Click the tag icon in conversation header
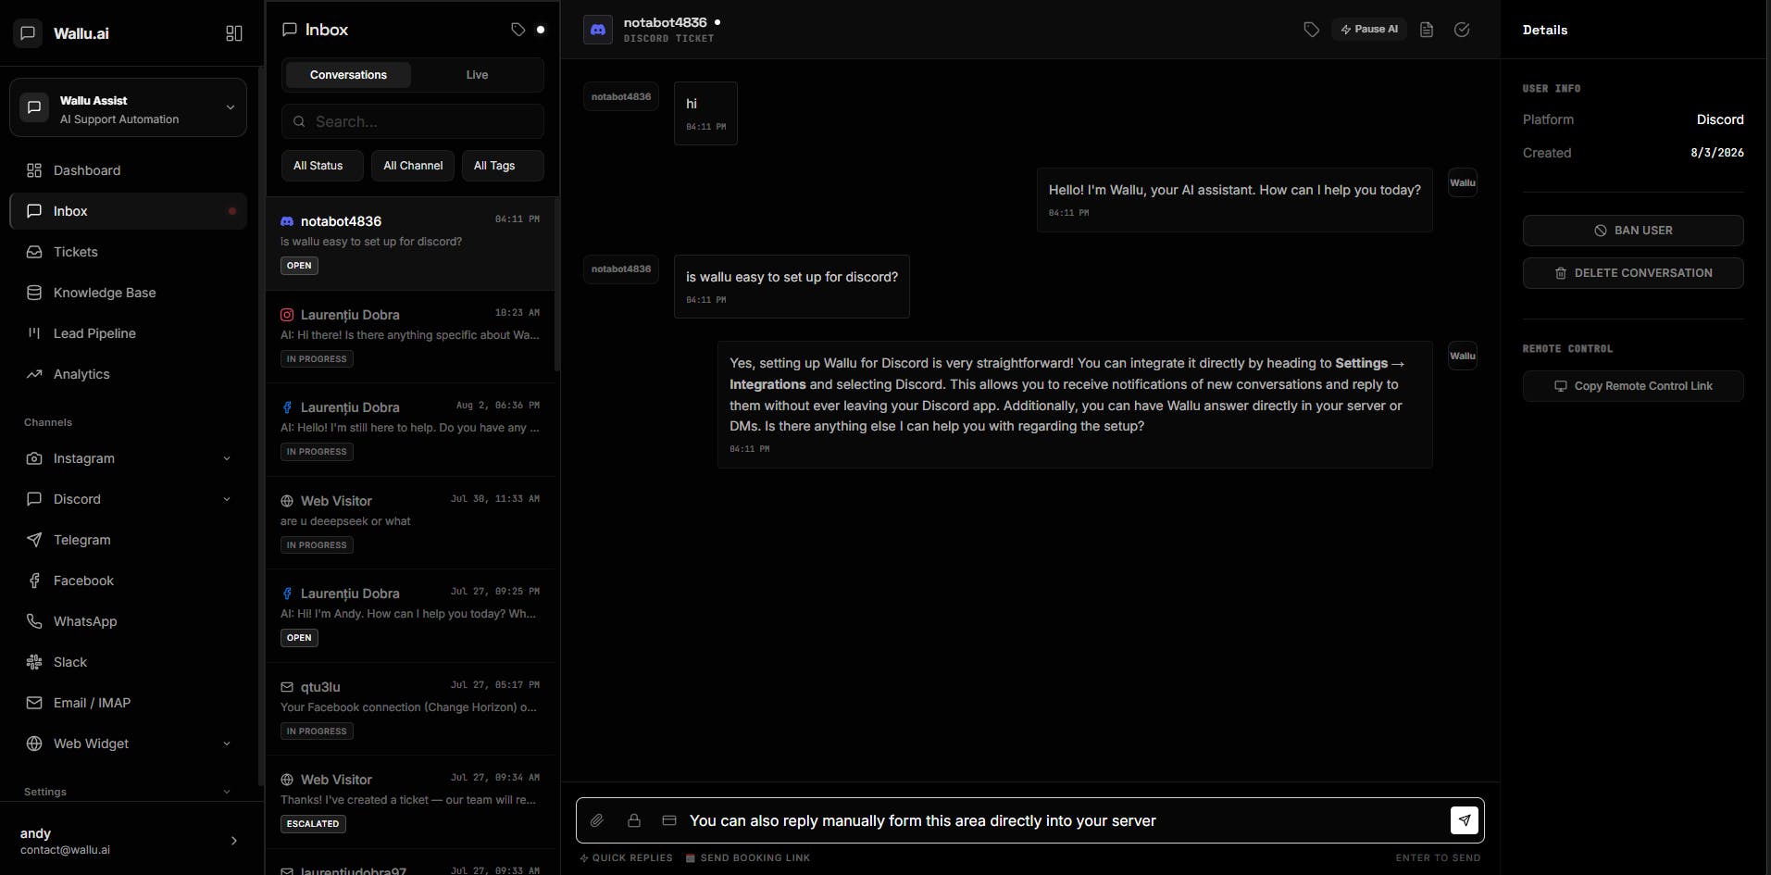The width and height of the screenshot is (1771, 875). point(1311,30)
